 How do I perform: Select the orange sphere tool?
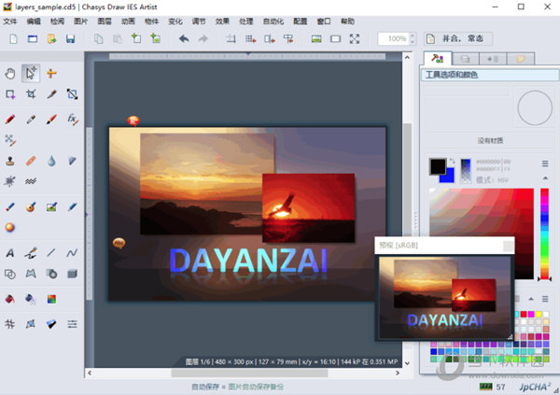[x=10, y=227]
